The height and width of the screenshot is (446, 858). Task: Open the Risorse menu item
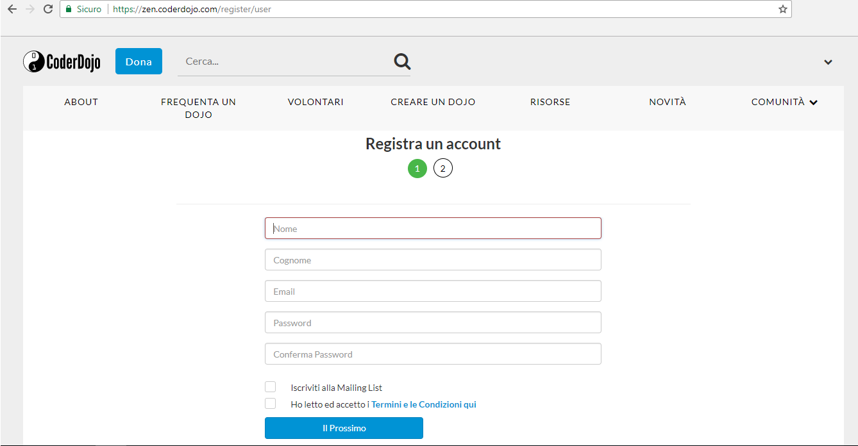550,102
